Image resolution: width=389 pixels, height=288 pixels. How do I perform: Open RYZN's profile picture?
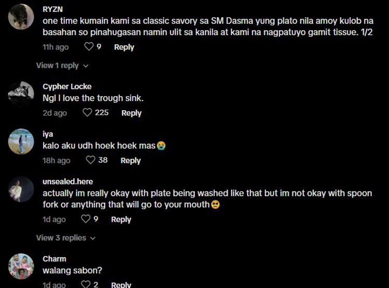22,17
